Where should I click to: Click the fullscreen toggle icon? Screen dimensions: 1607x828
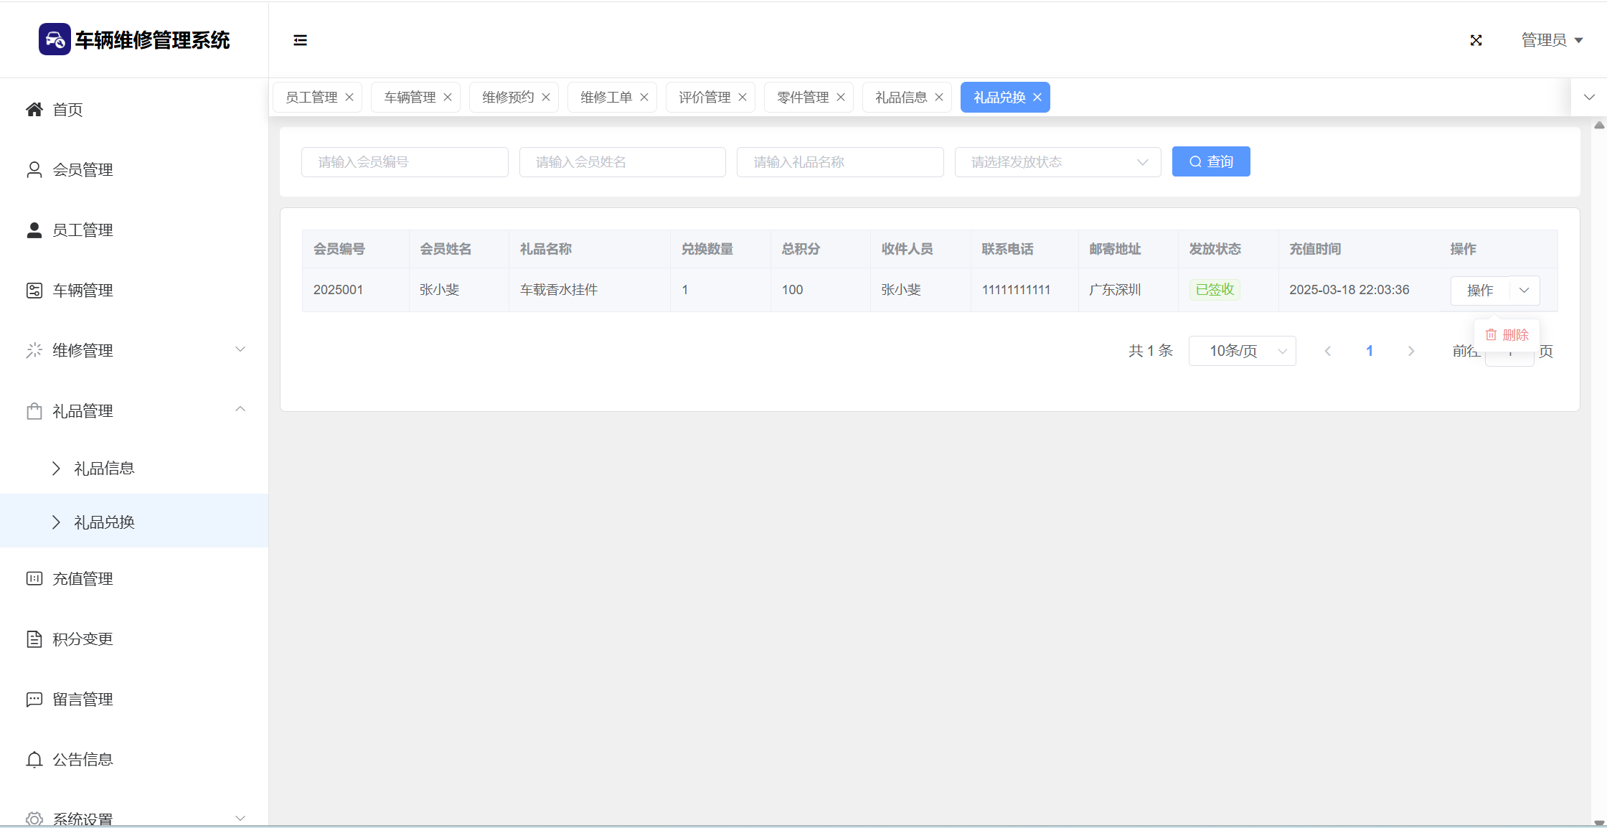click(x=1476, y=40)
